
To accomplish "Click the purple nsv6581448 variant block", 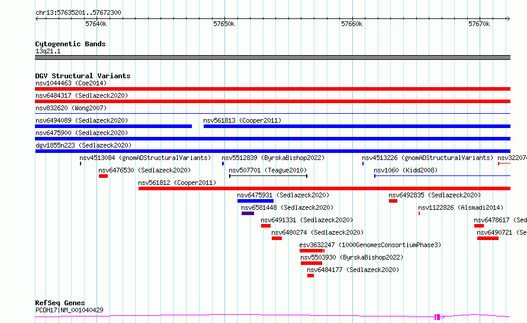I will tap(248, 213).
